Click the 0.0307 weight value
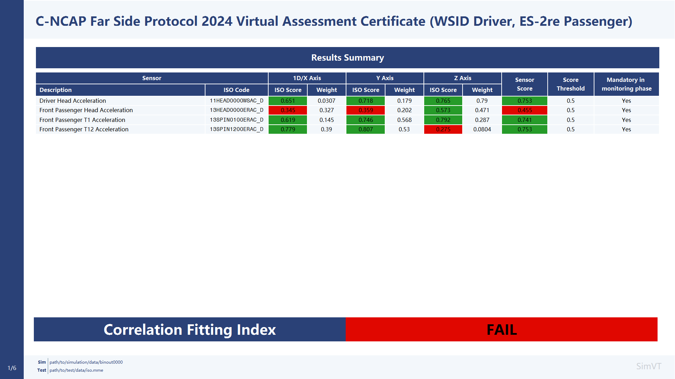Screen dimensions: 675x379 (327, 101)
